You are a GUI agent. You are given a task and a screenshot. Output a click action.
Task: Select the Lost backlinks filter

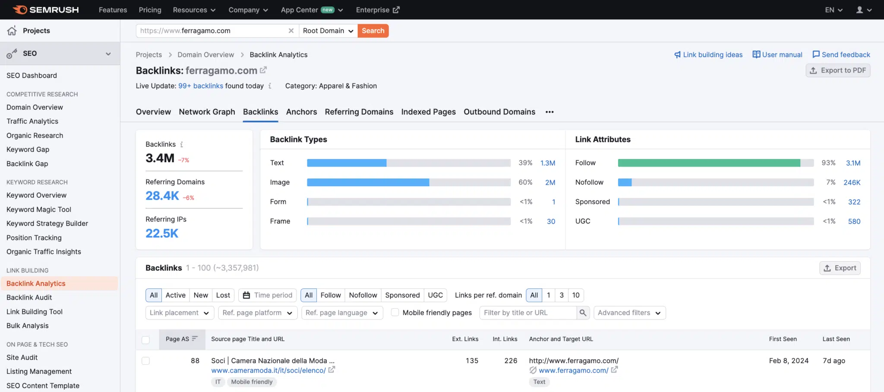tap(223, 295)
